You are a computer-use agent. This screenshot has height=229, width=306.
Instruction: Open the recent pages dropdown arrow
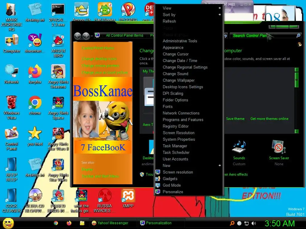(x=92, y=36)
